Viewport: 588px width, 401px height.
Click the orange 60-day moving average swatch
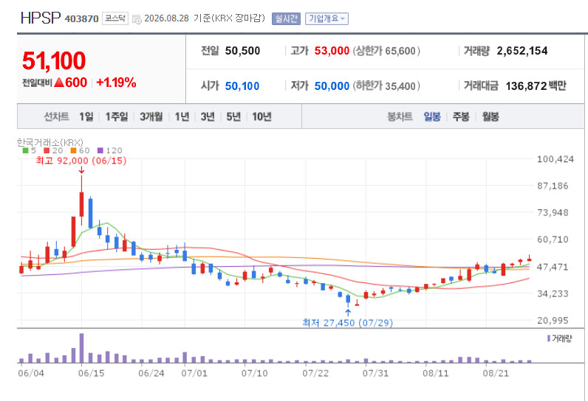[74, 150]
